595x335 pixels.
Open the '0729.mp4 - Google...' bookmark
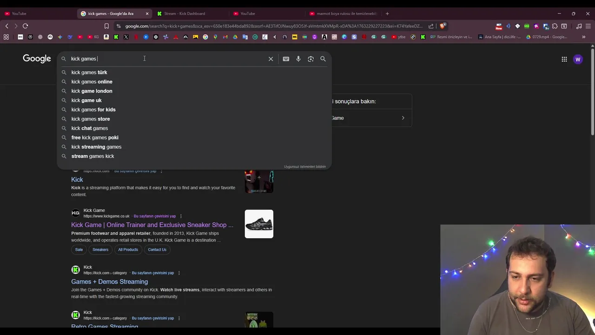[547, 37]
